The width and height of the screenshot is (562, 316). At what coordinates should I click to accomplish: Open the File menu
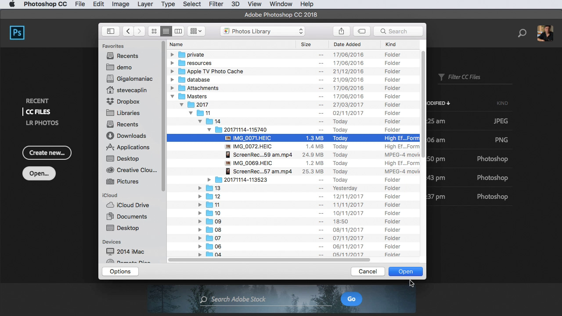(x=80, y=4)
